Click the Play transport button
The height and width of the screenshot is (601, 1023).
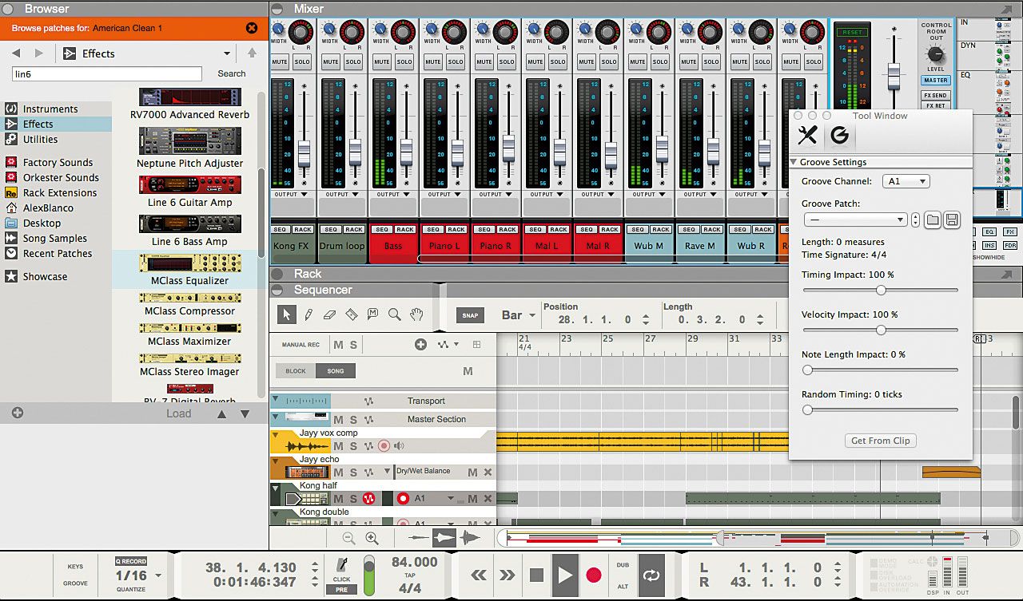565,575
